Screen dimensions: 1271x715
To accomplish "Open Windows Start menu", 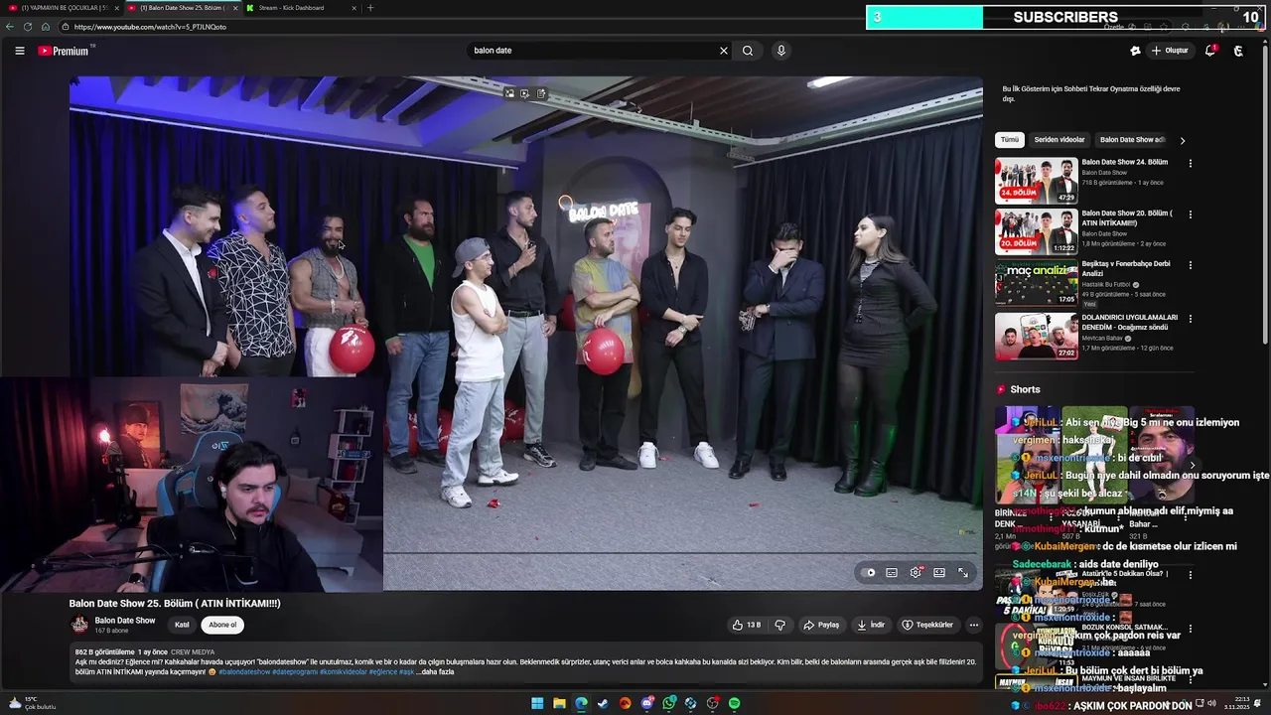I will (x=537, y=703).
